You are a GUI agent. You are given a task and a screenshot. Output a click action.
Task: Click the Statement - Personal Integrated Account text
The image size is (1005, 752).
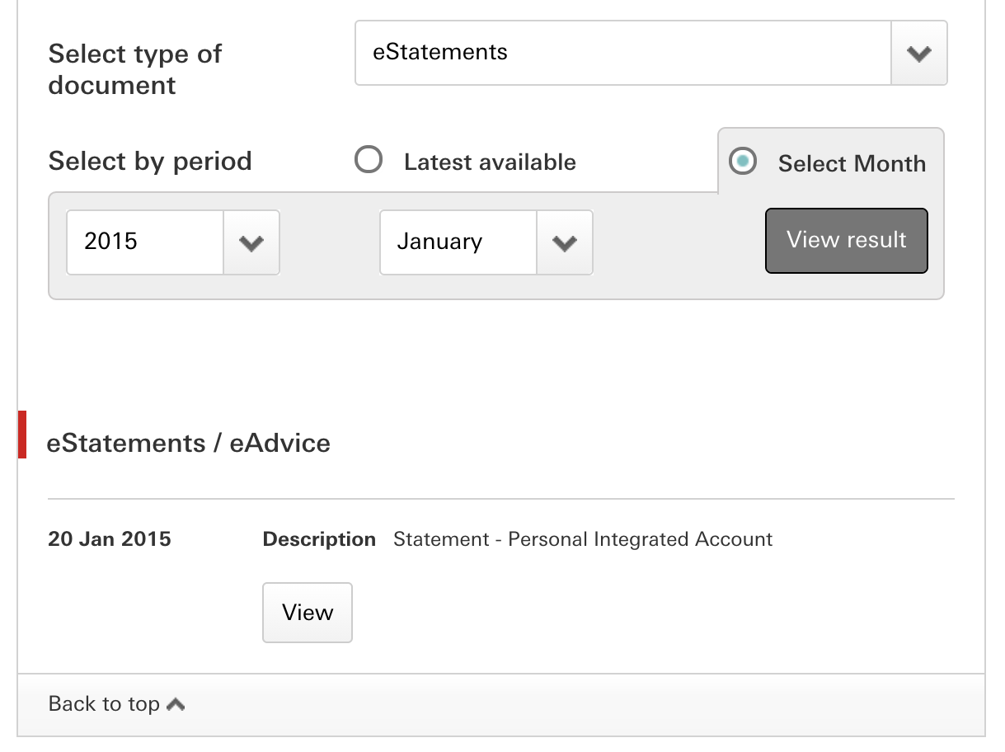583,540
